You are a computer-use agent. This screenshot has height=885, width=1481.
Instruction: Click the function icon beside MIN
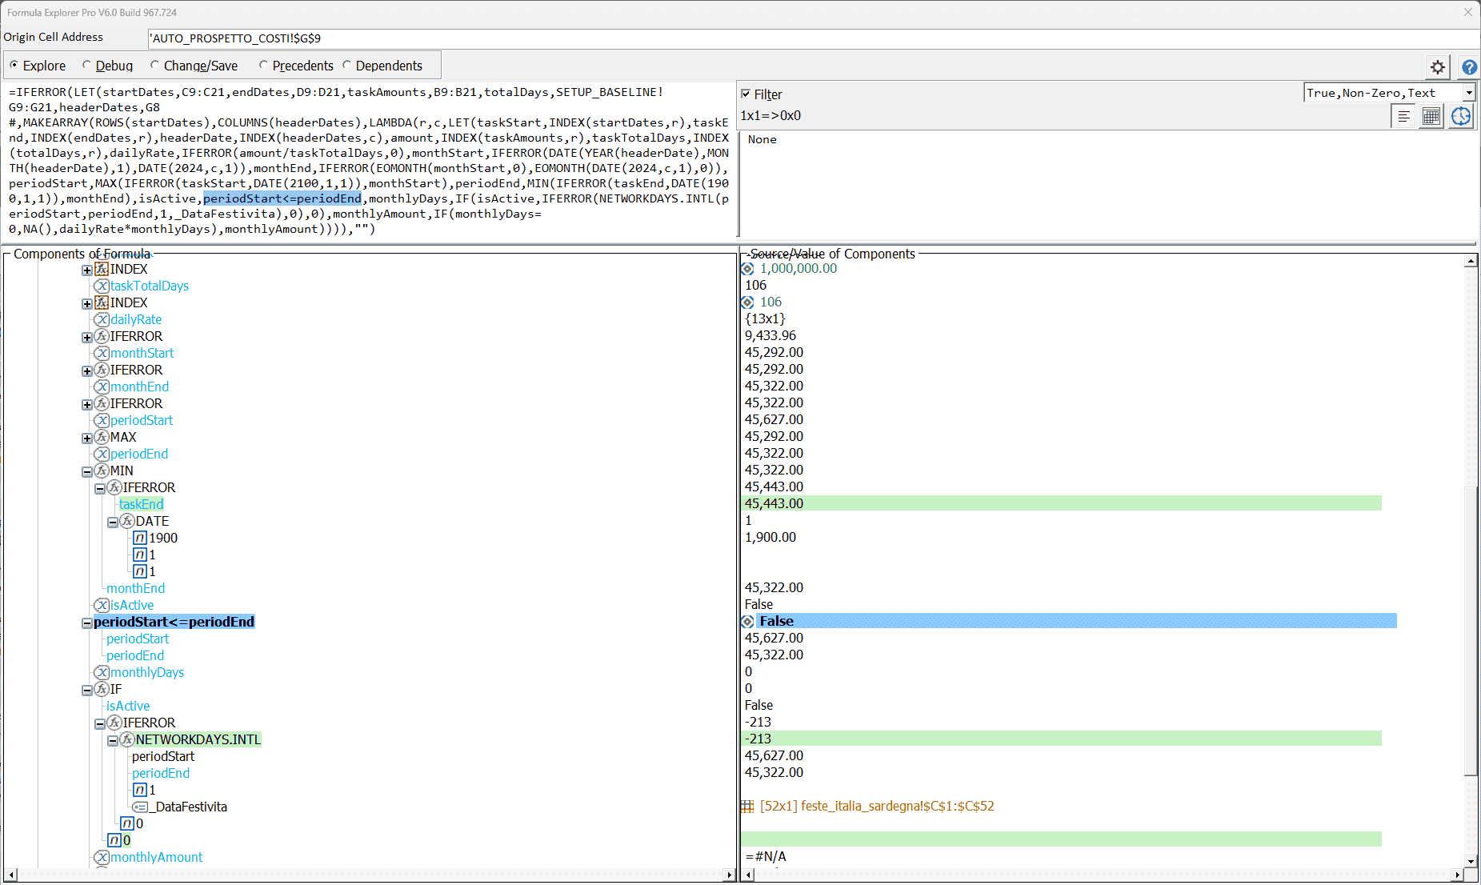(102, 471)
